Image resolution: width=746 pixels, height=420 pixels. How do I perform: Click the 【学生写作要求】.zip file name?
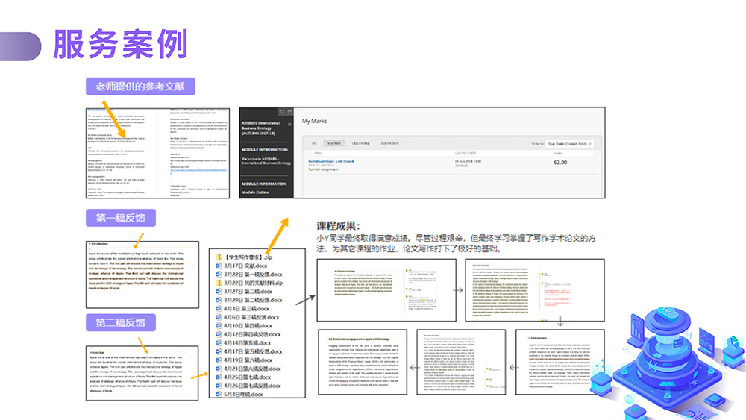248,257
